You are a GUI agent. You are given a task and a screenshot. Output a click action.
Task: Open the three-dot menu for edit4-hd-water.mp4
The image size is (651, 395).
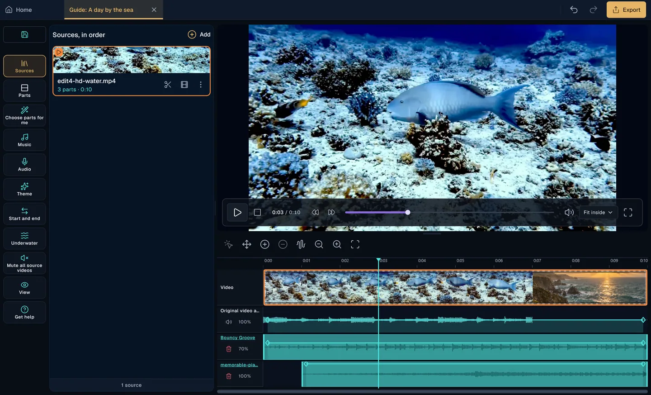(x=201, y=85)
